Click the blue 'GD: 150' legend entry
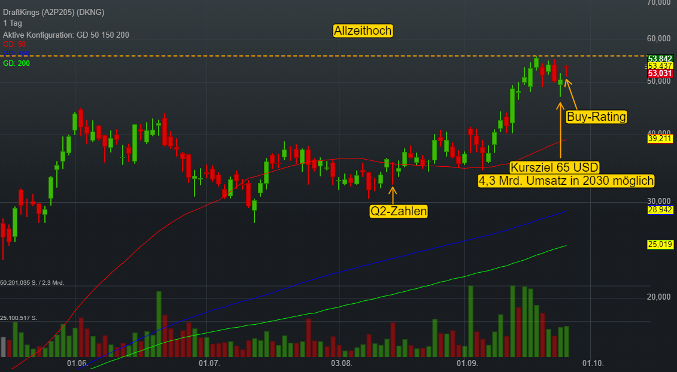The image size is (677, 372). click(16, 53)
